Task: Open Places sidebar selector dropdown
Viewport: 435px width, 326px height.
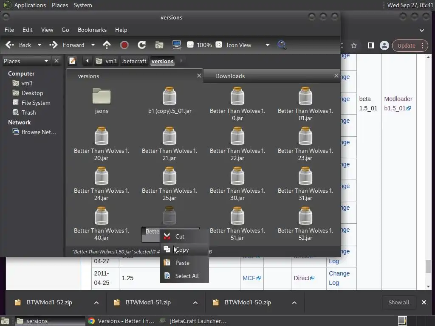Action: tap(26, 61)
